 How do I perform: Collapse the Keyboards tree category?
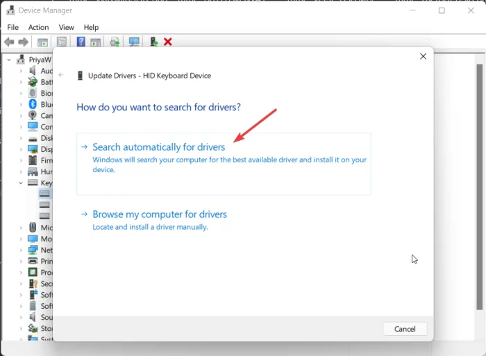21,183
